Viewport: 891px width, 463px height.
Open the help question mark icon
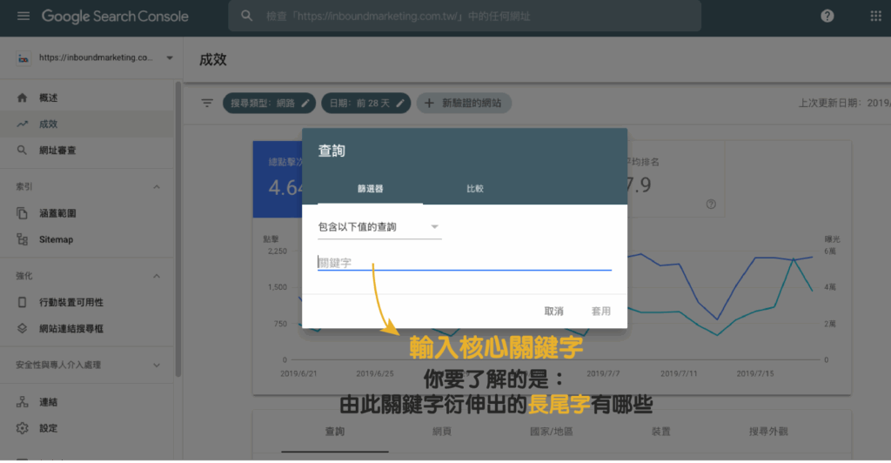pyautogui.click(x=827, y=16)
